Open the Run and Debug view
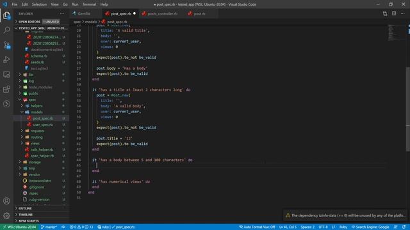This screenshot has width=410, height=230. (x=6, y=59)
